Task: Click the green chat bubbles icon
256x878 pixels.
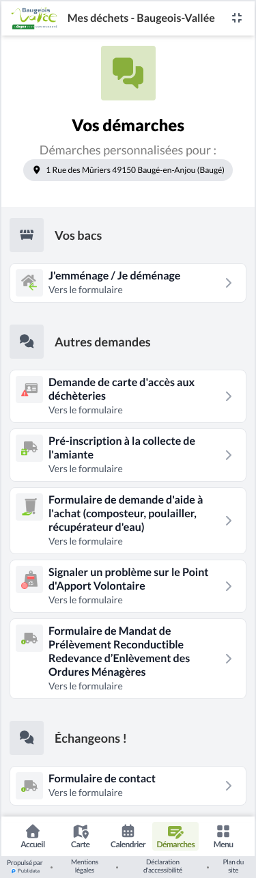Action: pos(128,73)
